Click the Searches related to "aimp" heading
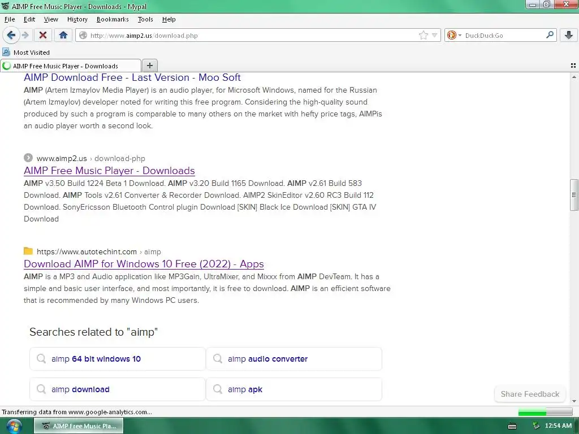The height and width of the screenshot is (434, 579). click(x=93, y=332)
